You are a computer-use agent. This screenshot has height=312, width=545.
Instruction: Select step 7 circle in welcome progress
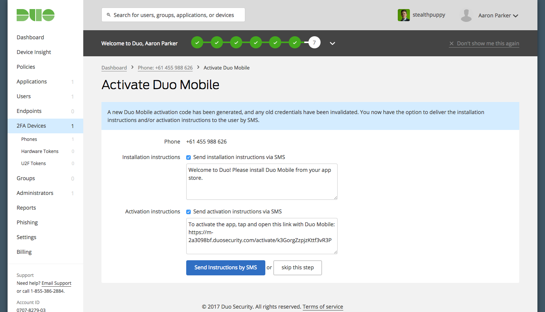[315, 43]
